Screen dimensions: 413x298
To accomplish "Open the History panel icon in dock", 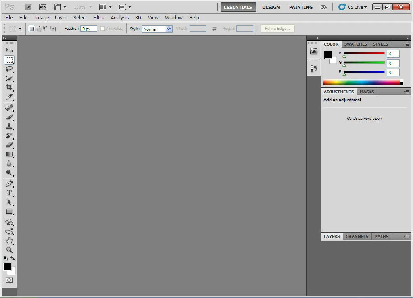I will coord(313,69).
